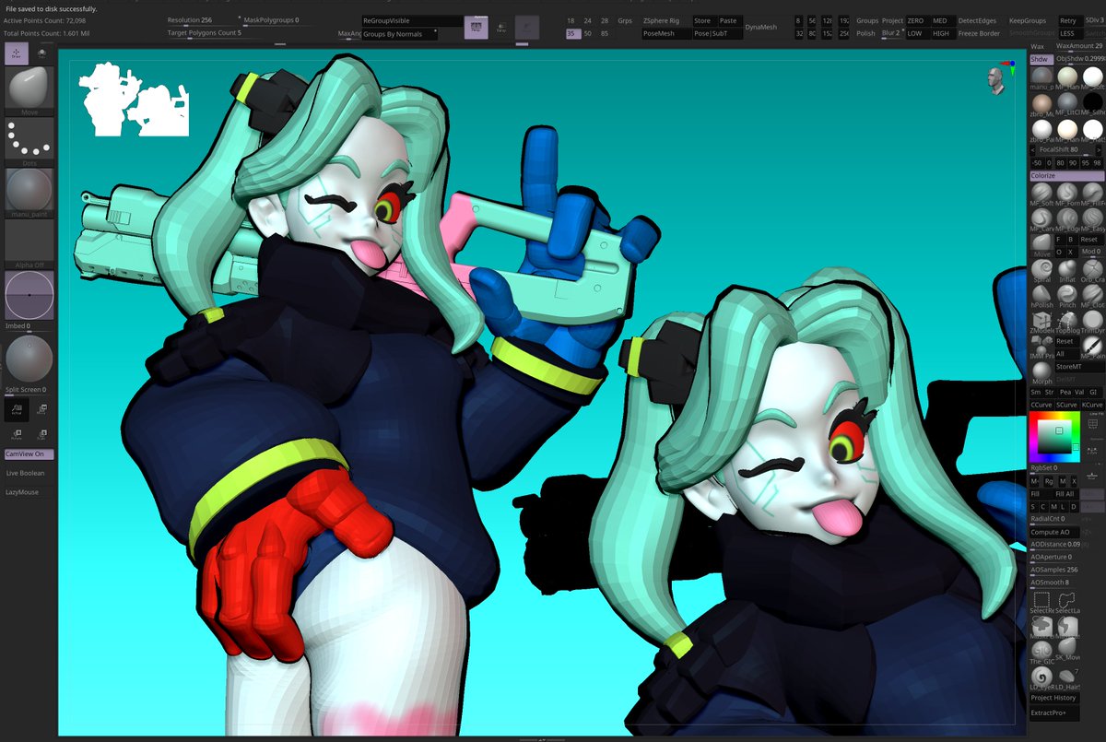Select the Orb_Cracks brush icon

(x=1092, y=270)
